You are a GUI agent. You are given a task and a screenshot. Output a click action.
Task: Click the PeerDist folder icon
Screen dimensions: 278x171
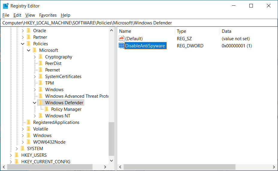[x=41, y=63]
